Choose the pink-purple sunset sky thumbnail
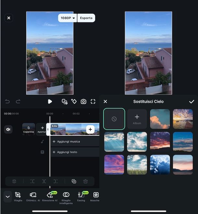 click(x=114, y=165)
